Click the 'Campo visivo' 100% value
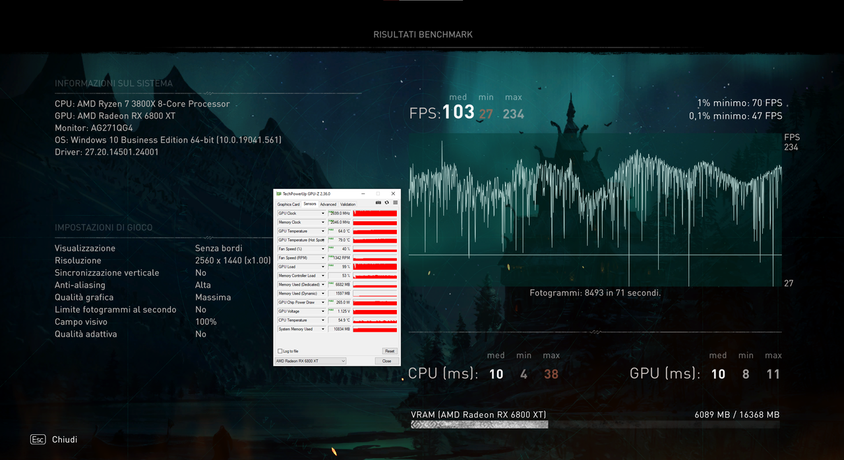Screen dimensions: 844x460 click(206, 322)
